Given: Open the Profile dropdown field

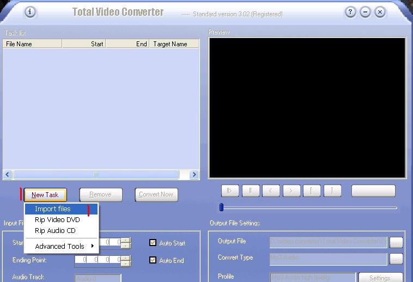Looking at the screenshot, I should coord(313,277).
